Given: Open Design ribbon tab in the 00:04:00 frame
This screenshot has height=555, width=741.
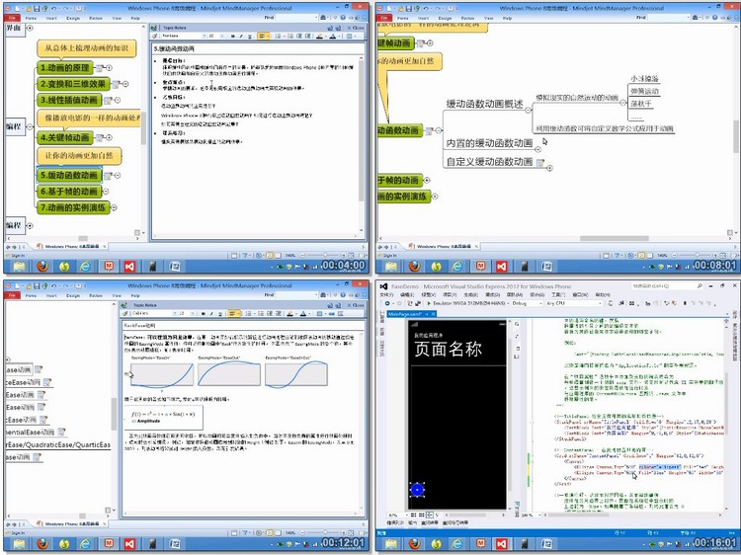Looking at the screenshot, I should coord(73,18).
